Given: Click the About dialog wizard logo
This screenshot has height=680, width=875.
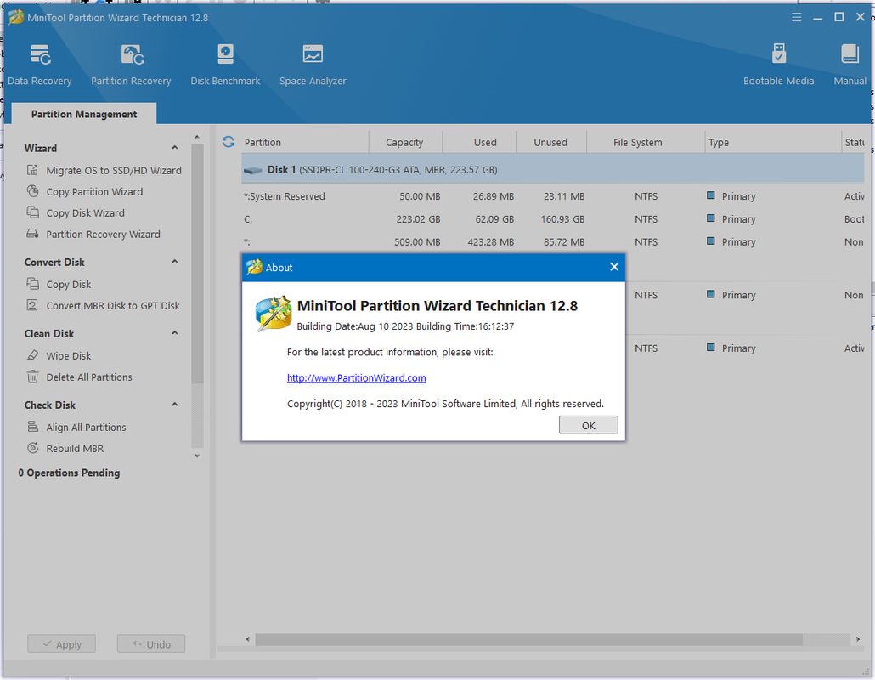Looking at the screenshot, I should point(274,314).
